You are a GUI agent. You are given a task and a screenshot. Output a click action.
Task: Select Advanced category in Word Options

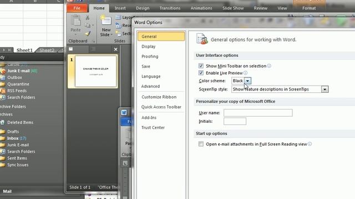click(x=161, y=86)
